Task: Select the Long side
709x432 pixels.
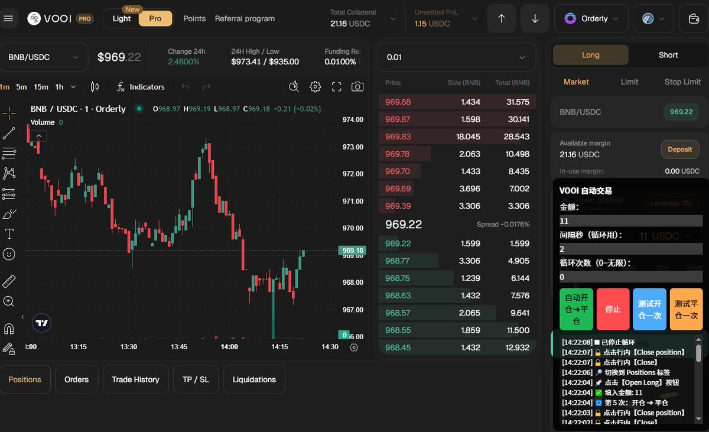Action: tap(590, 55)
